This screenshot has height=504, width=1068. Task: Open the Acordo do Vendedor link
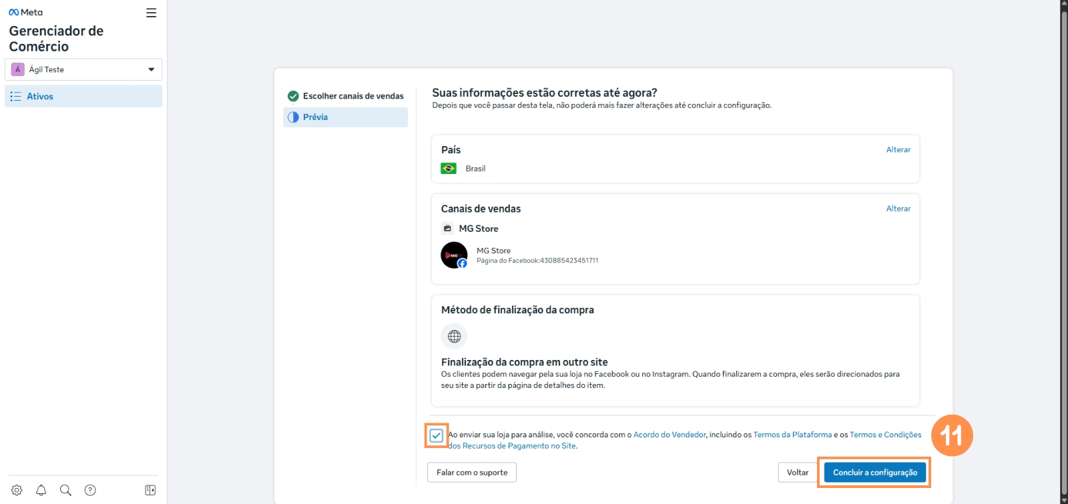click(669, 435)
